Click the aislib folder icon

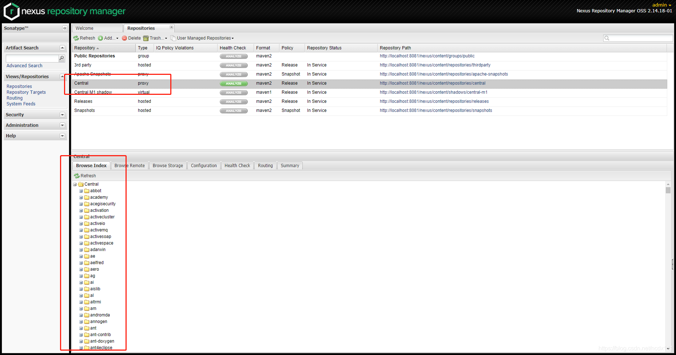87,289
